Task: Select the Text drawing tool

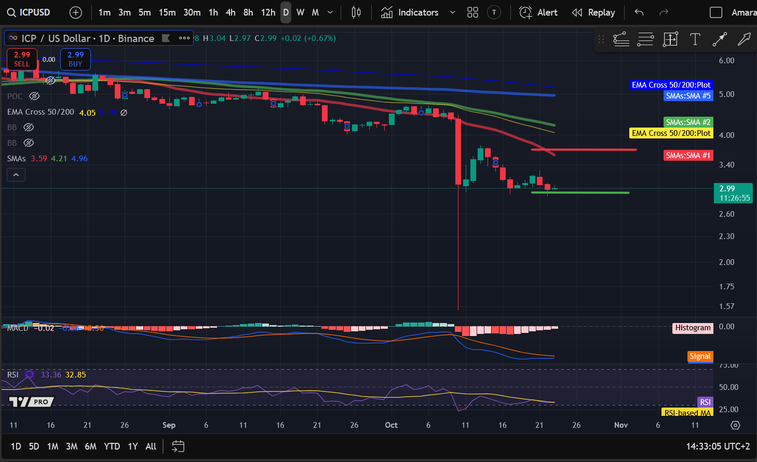Action: click(x=695, y=39)
